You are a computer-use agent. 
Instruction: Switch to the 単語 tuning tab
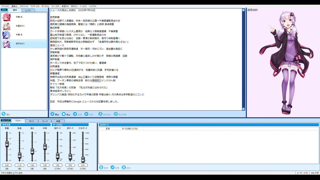pos(58,121)
